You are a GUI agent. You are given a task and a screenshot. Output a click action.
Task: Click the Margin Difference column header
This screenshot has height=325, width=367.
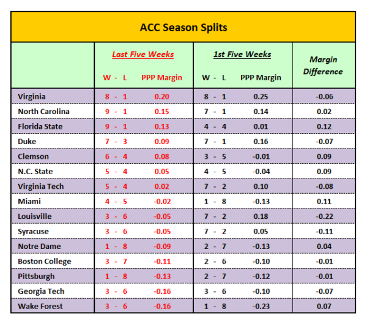point(324,65)
